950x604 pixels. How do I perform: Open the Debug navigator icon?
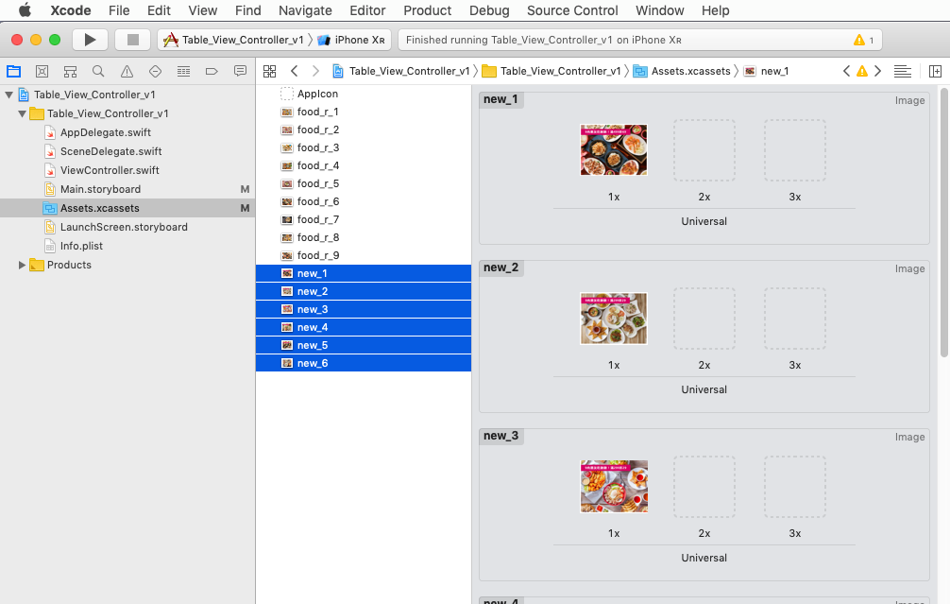click(x=183, y=72)
